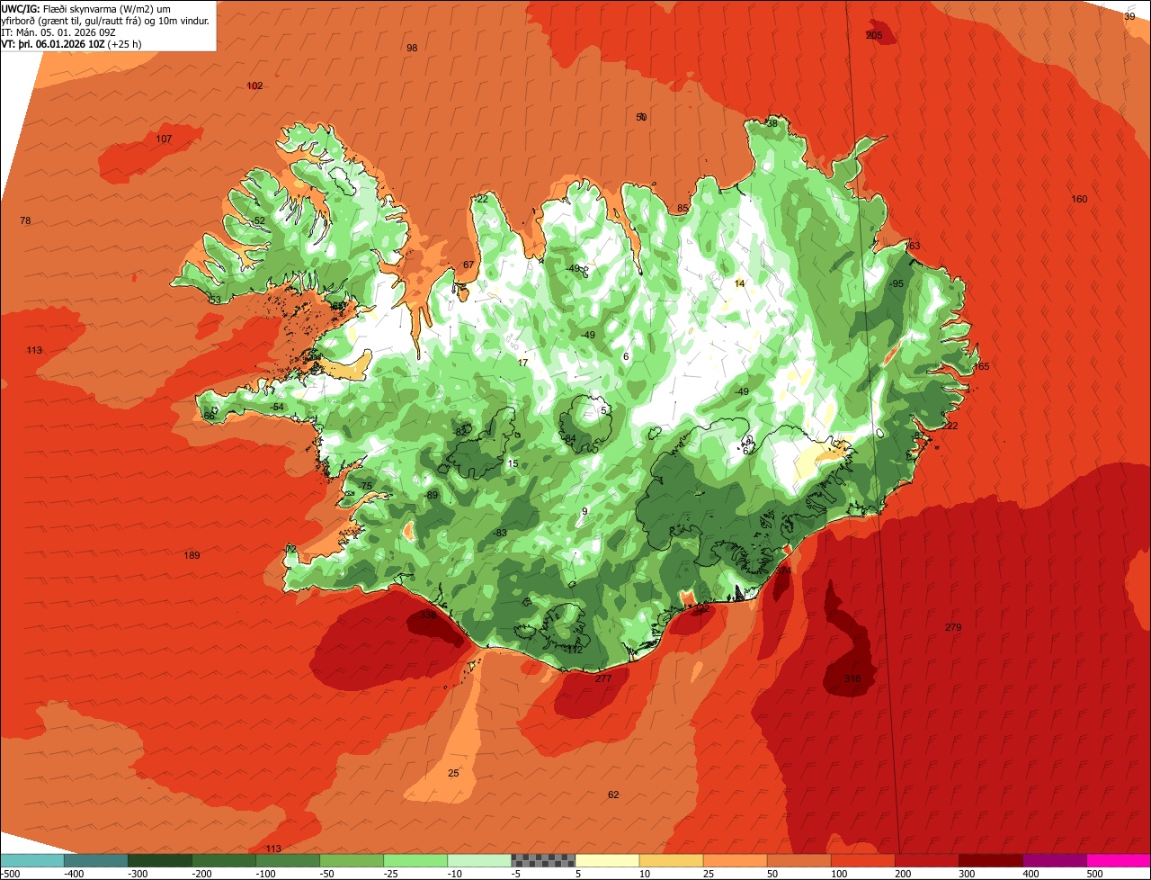
Task: Click the 50 to 100 legend color segment
Action: [x=799, y=859]
